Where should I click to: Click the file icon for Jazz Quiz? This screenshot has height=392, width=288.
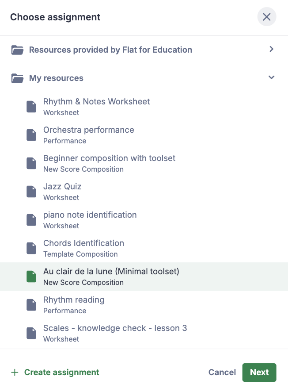point(31,192)
